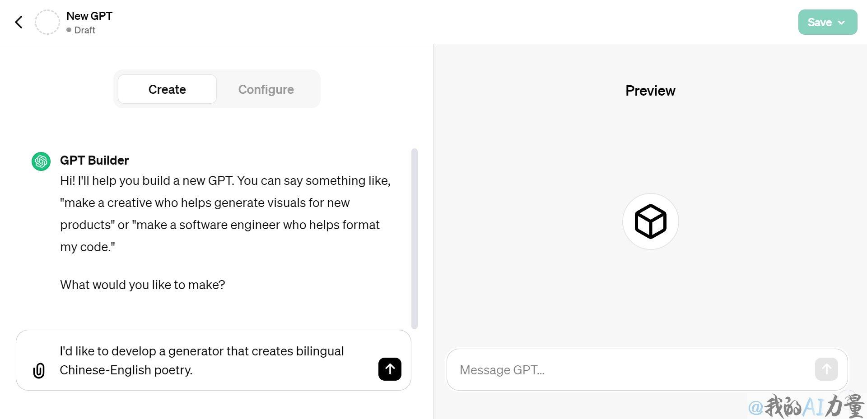Send the bilingual poetry message with arrow button
867x419 pixels.
[390, 369]
